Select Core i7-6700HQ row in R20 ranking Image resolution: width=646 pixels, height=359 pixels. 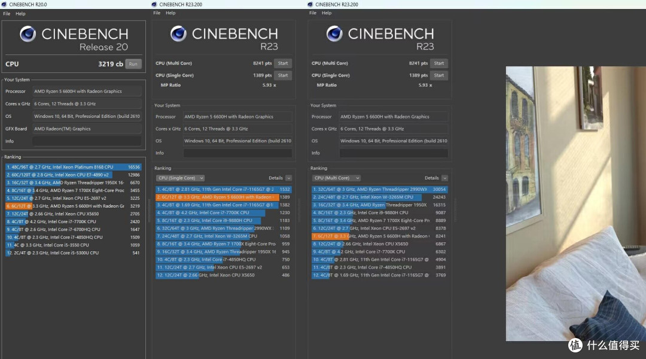[74, 230]
